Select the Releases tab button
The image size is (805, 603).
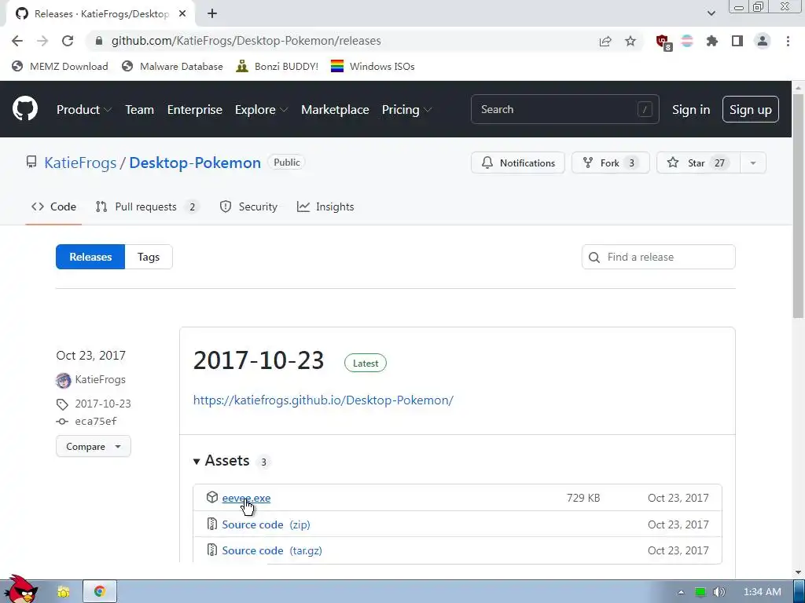(x=90, y=257)
